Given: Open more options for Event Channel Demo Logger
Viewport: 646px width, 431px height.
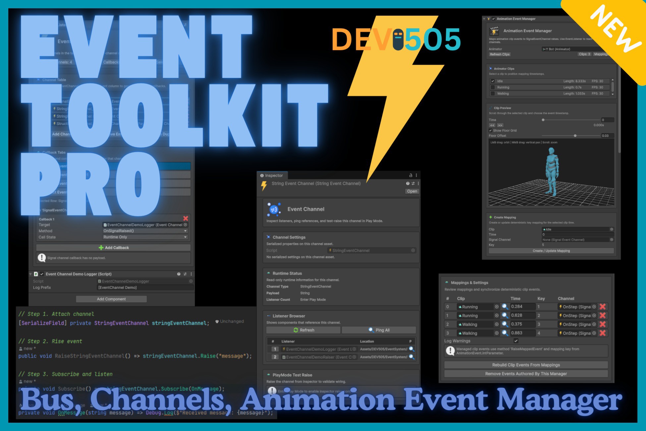Looking at the screenshot, I should 191,274.
